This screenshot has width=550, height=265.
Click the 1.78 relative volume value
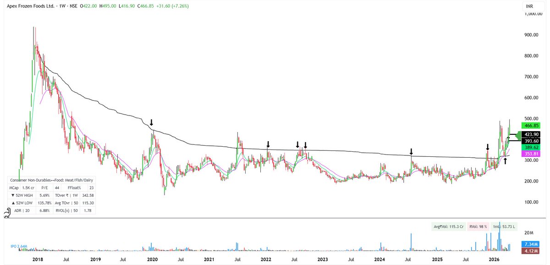tap(88, 210)
